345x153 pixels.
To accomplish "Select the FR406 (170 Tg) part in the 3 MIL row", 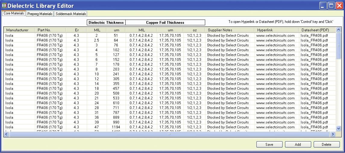I will [x=50, y=45].
